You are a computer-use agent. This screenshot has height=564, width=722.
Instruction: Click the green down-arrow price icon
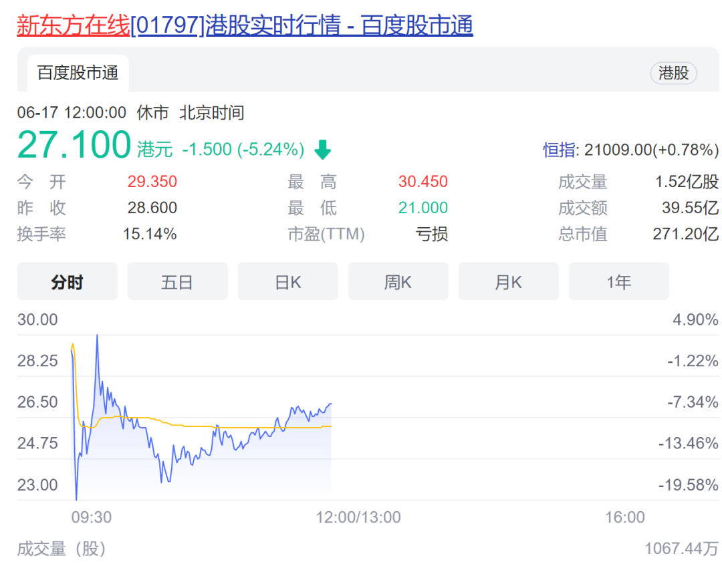(323, 150)
